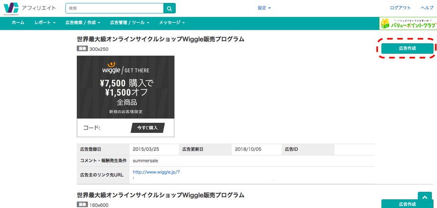Click the magnifier search button
Image resolution: width=437 pixels, height=208 pixels.
tap(169, 8)
